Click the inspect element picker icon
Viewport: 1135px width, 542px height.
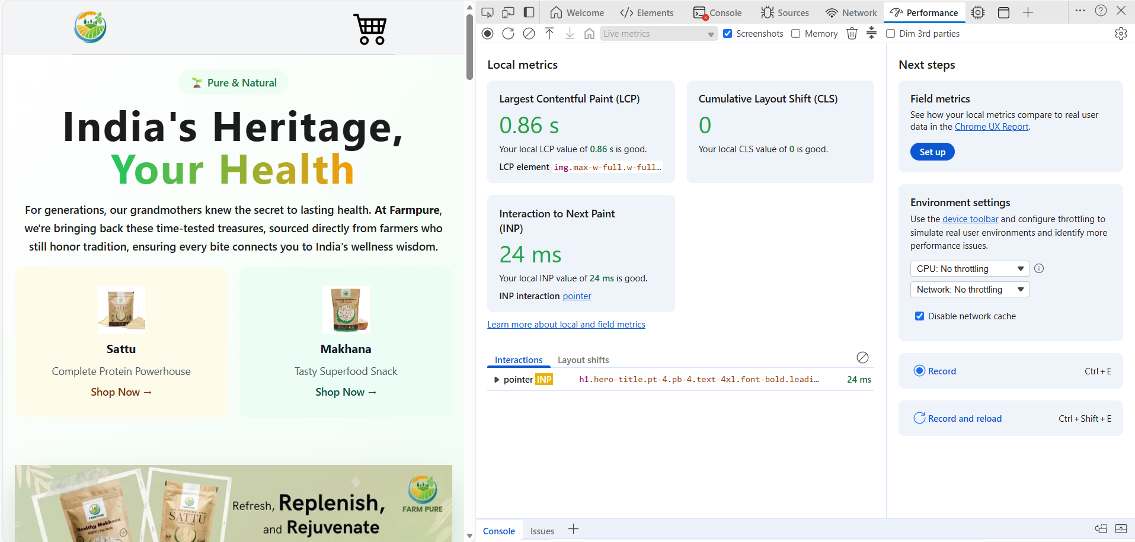pyautogui.click(x=487, y=12)
